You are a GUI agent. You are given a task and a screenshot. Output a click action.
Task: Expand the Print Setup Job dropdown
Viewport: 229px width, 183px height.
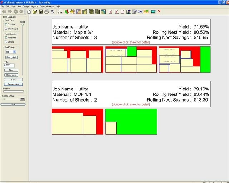(14, 52)
